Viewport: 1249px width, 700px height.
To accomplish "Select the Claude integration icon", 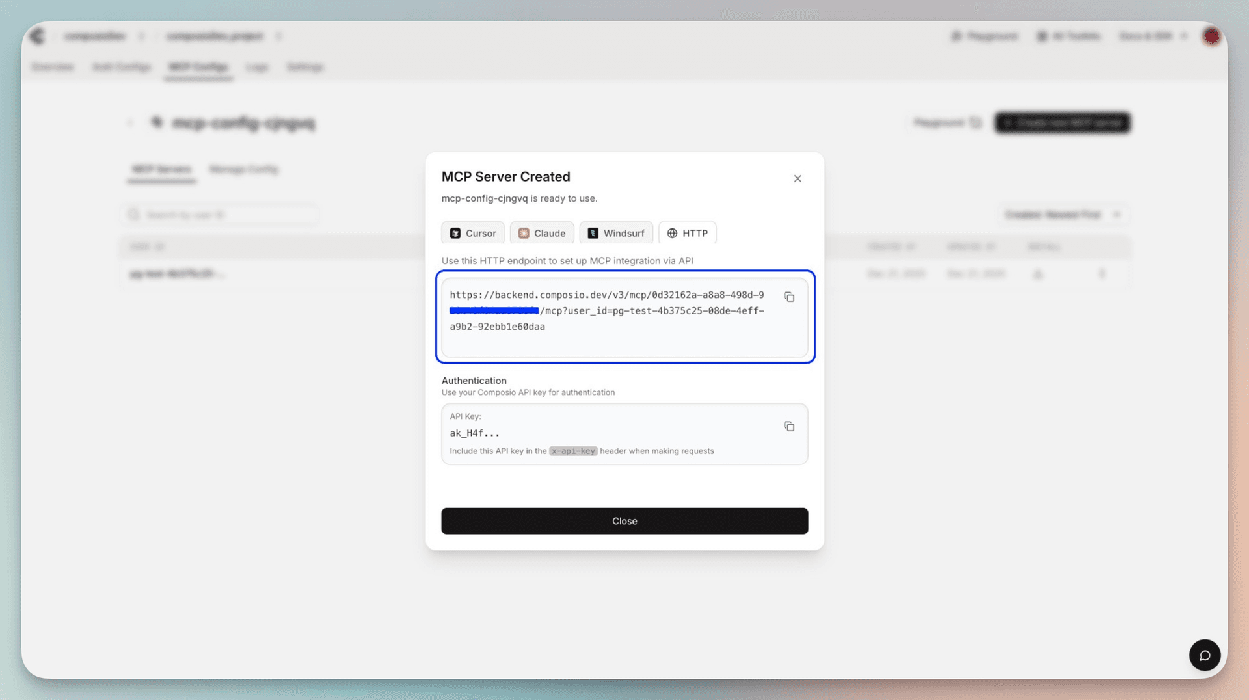I will 524,232.
